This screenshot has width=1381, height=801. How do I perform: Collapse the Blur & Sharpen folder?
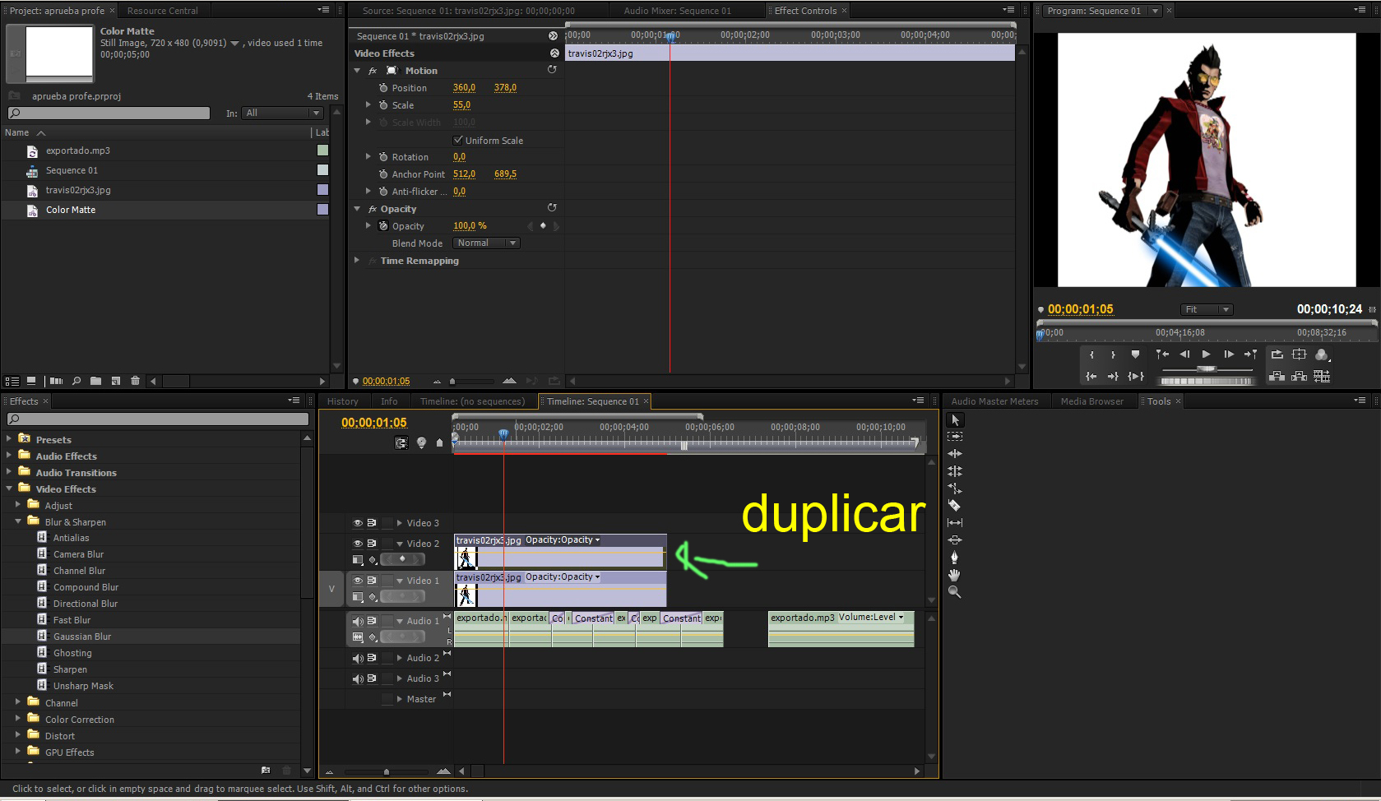(18, 521)
